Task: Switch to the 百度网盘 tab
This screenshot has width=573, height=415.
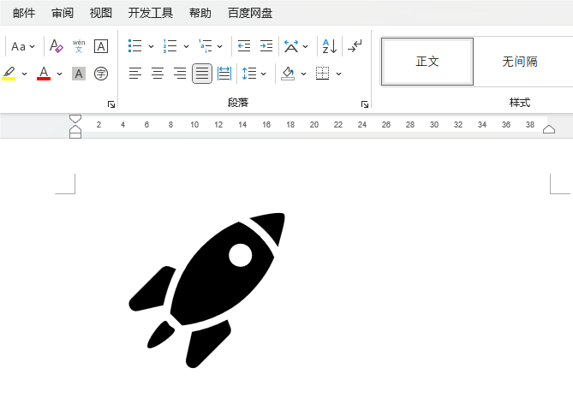Action: [x=250, y=13]
